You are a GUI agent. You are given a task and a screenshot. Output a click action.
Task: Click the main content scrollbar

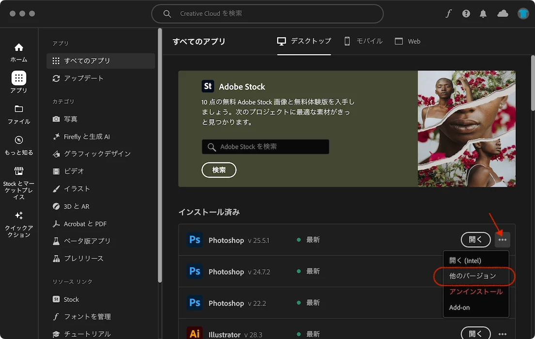(533, 83)
